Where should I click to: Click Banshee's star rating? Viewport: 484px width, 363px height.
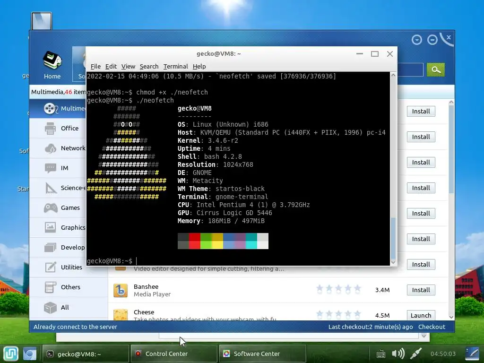click(x=338, y=289)
